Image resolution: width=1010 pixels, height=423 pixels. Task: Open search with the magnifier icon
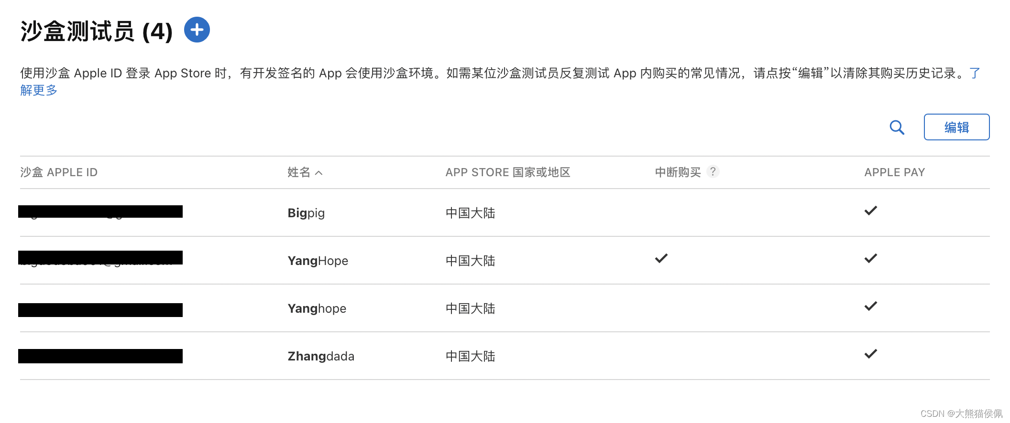897,127
